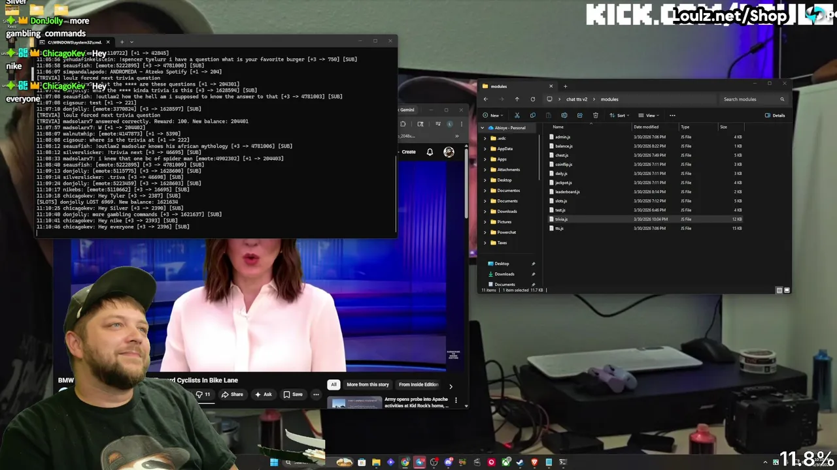Expand the Taxes folder in sidebar
Viewport: 837px width, 470px height.
(485, 243)
